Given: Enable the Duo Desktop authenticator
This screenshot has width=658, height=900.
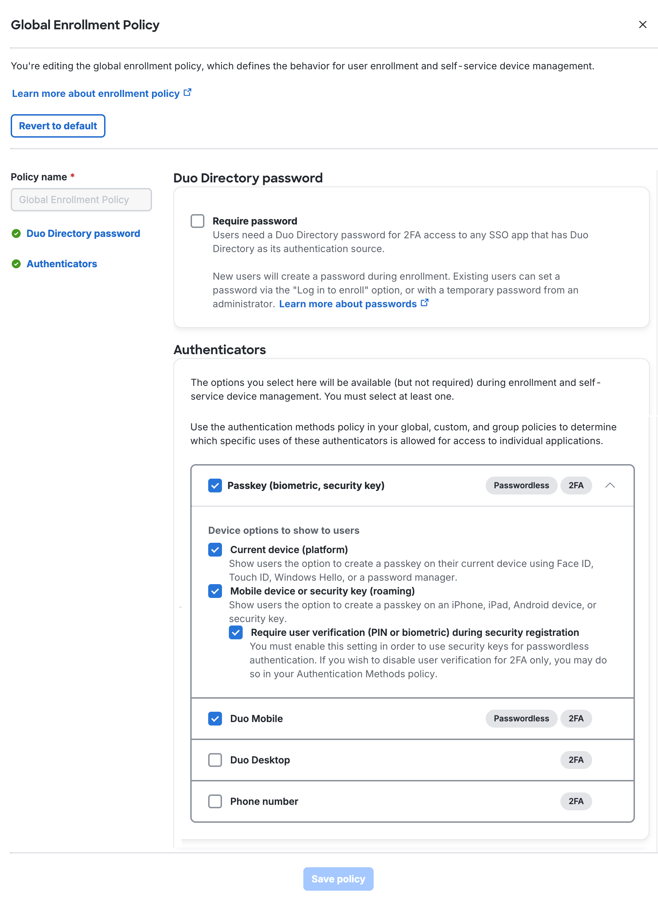Looking at the screenshot, I should coord(215,760).
